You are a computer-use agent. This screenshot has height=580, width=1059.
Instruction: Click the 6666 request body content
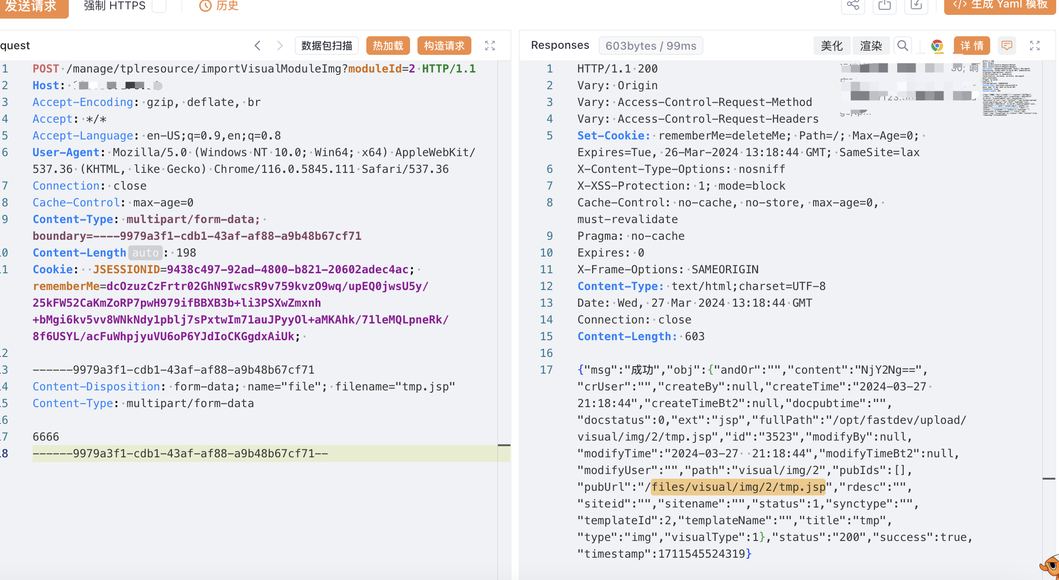coord(46,437)
